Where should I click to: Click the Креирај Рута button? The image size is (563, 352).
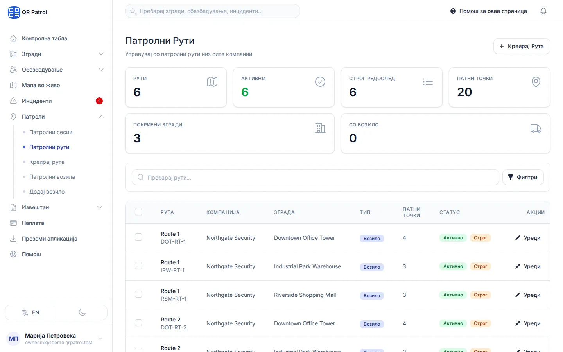click(x=522, y=46)
